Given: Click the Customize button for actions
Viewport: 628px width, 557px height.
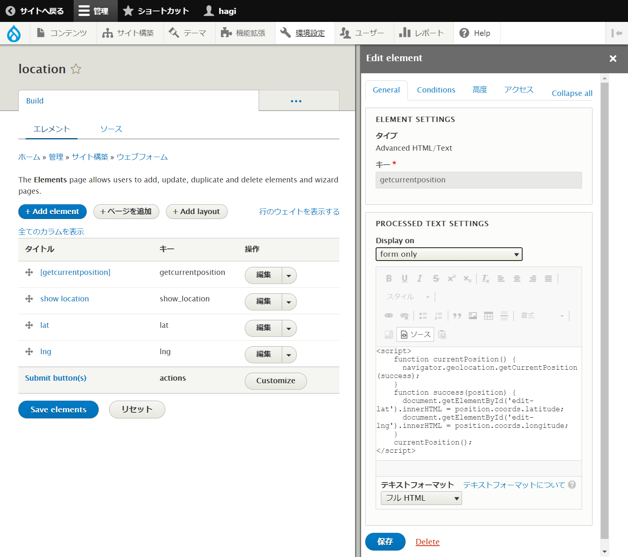Looking at the screenshot, I should tap(276, 381).
